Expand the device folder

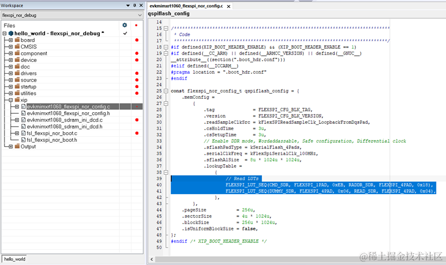pos(11,60)
